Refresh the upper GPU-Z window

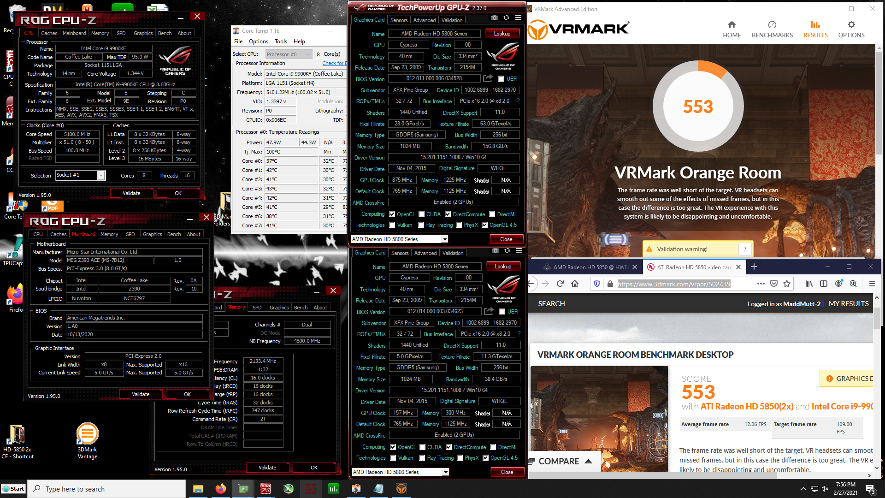point(506,18)
